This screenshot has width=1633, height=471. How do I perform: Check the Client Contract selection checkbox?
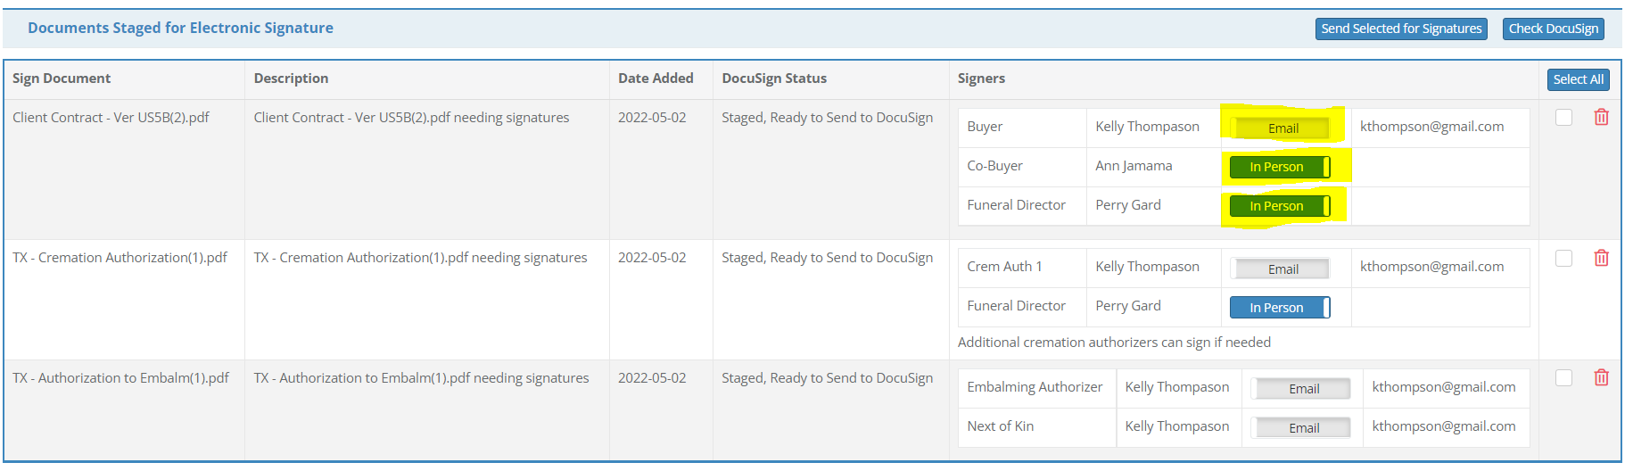click(x=1563, y=117)
